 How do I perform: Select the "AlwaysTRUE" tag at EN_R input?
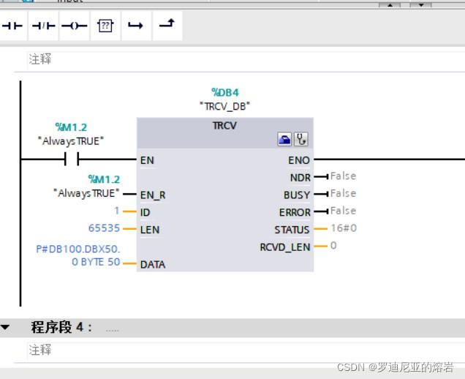tap(86, 193)
